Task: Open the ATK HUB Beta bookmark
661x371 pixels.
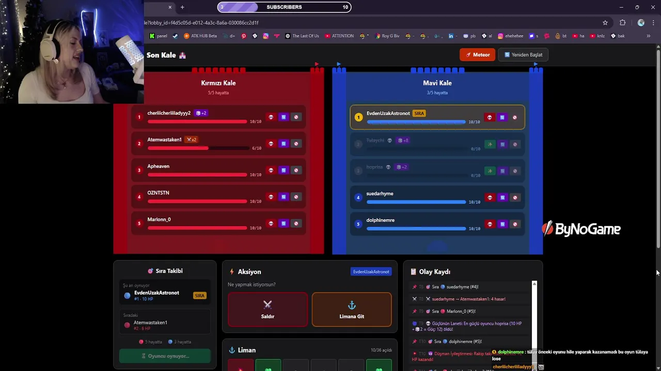Action: (200, 36)
